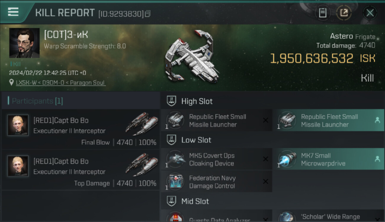Select Federation Navy Damage Control module
Viewport: 385px width, 222px height.
(216, 182)
